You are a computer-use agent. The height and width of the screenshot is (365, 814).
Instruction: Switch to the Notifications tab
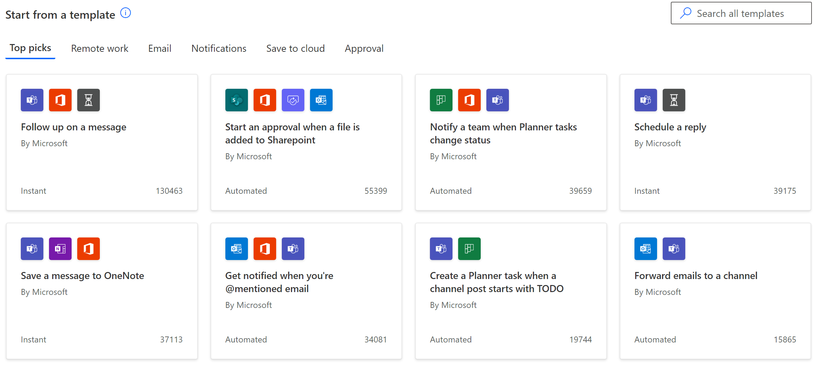point(219,48)
